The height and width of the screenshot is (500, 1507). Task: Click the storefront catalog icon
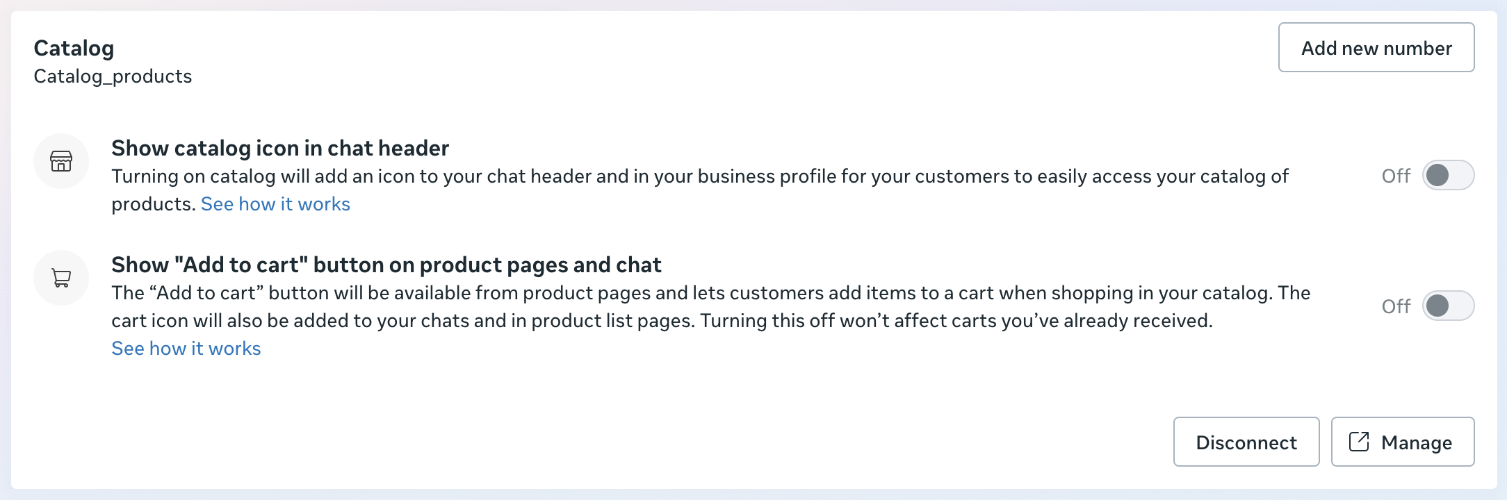pyautogui.click(x=61, y=161)
